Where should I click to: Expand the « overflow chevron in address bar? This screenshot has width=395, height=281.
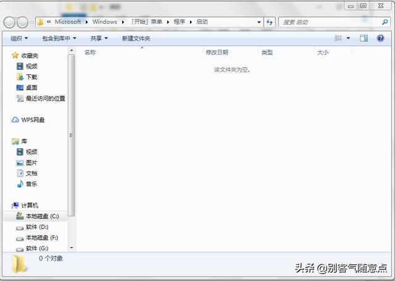click(x=49, y=22)
